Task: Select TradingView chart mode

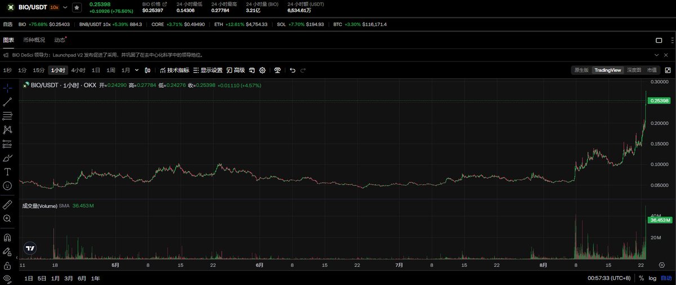Action: tap(608, 70)
